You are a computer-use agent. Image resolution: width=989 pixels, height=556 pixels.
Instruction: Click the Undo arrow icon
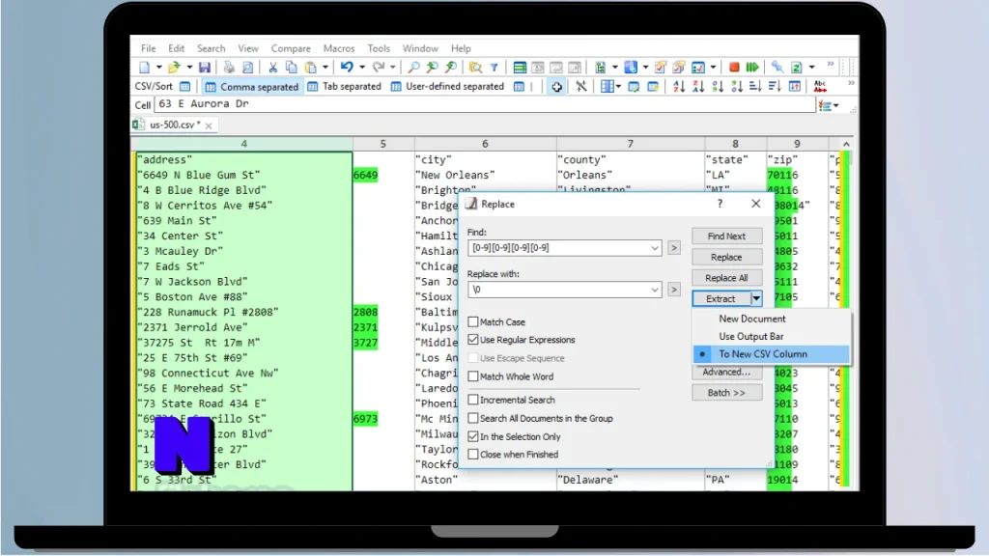pyautogui.click(x=347, y=68)
